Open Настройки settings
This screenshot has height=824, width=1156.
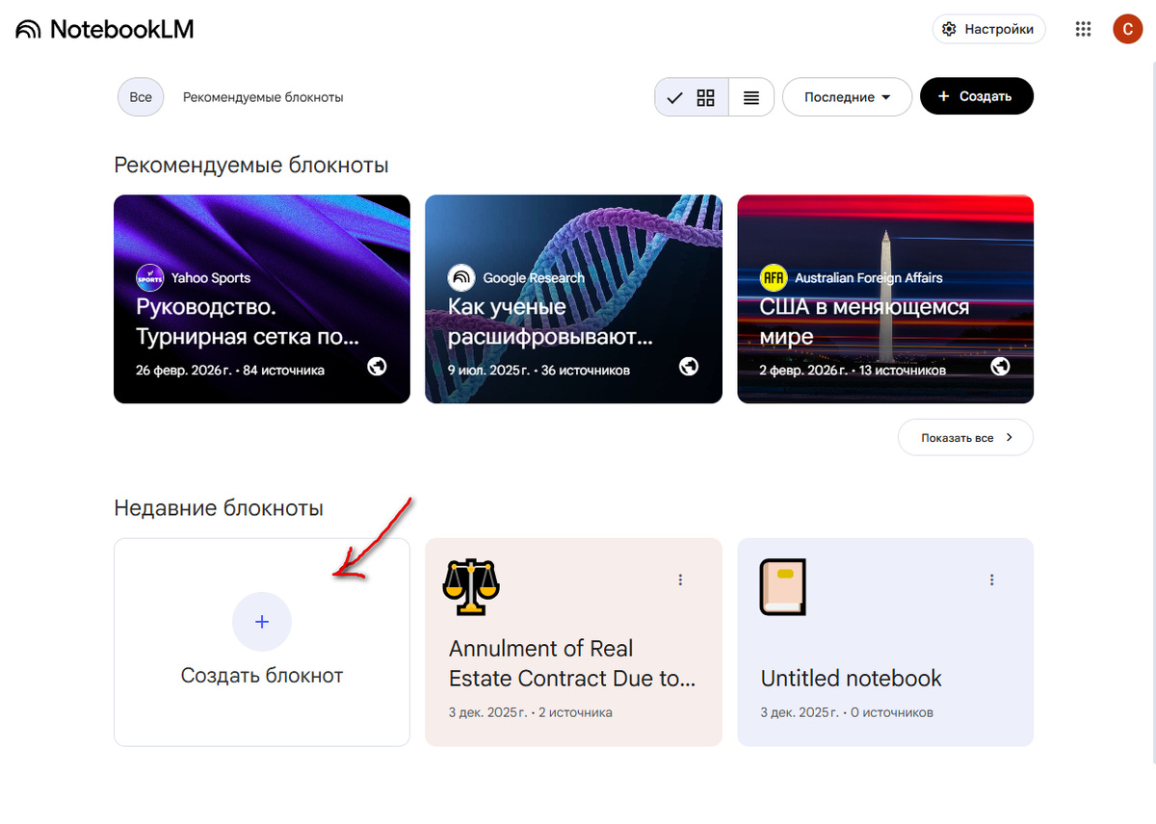988,30
